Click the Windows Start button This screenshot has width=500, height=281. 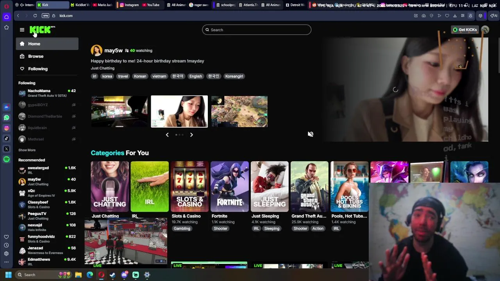8,275
